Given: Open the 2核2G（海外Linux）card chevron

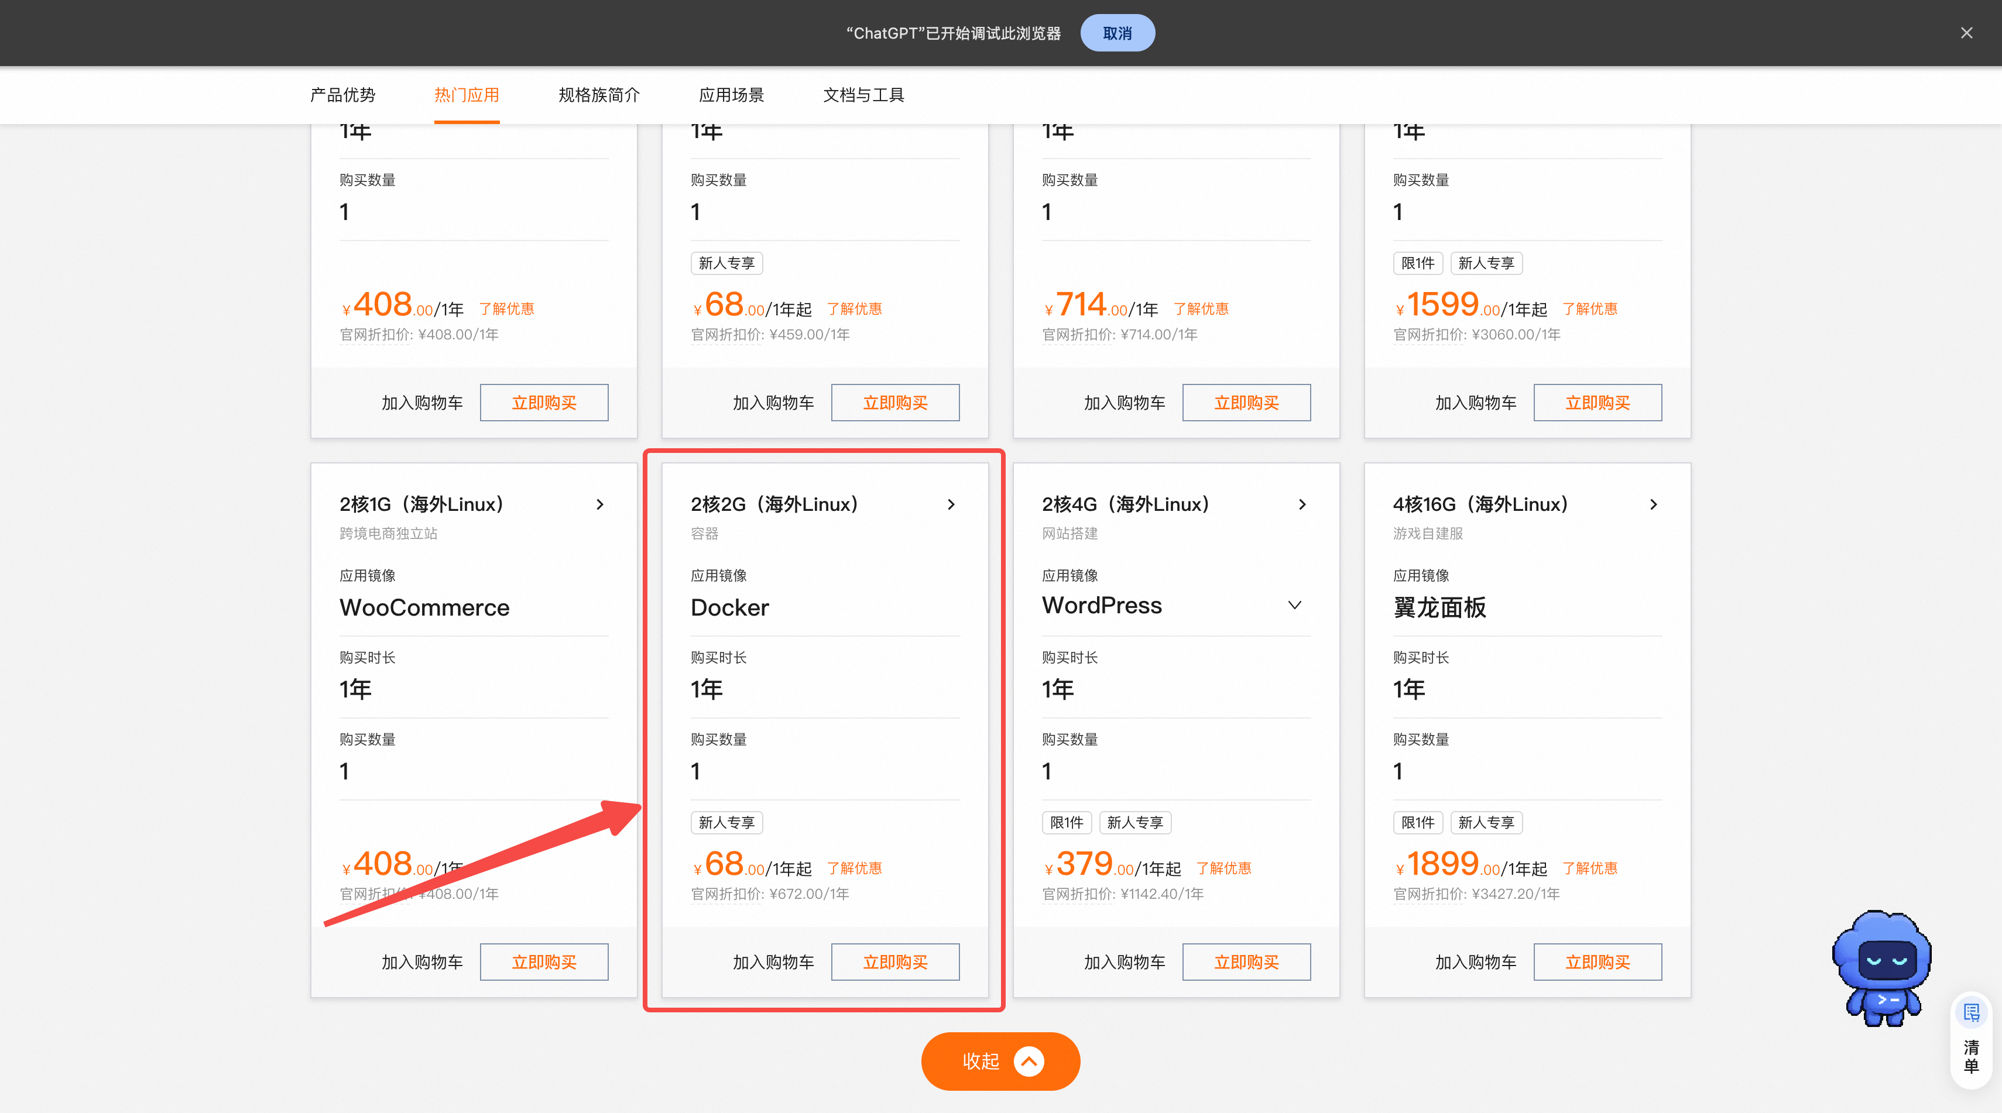Looking at the screenshot, I should [x=951, y=504].
